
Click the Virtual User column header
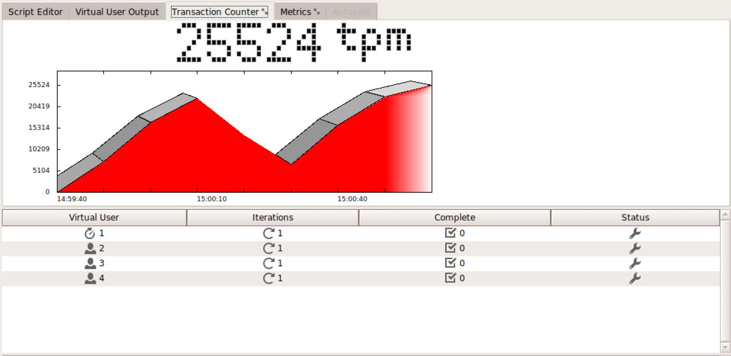click(94, 218)
